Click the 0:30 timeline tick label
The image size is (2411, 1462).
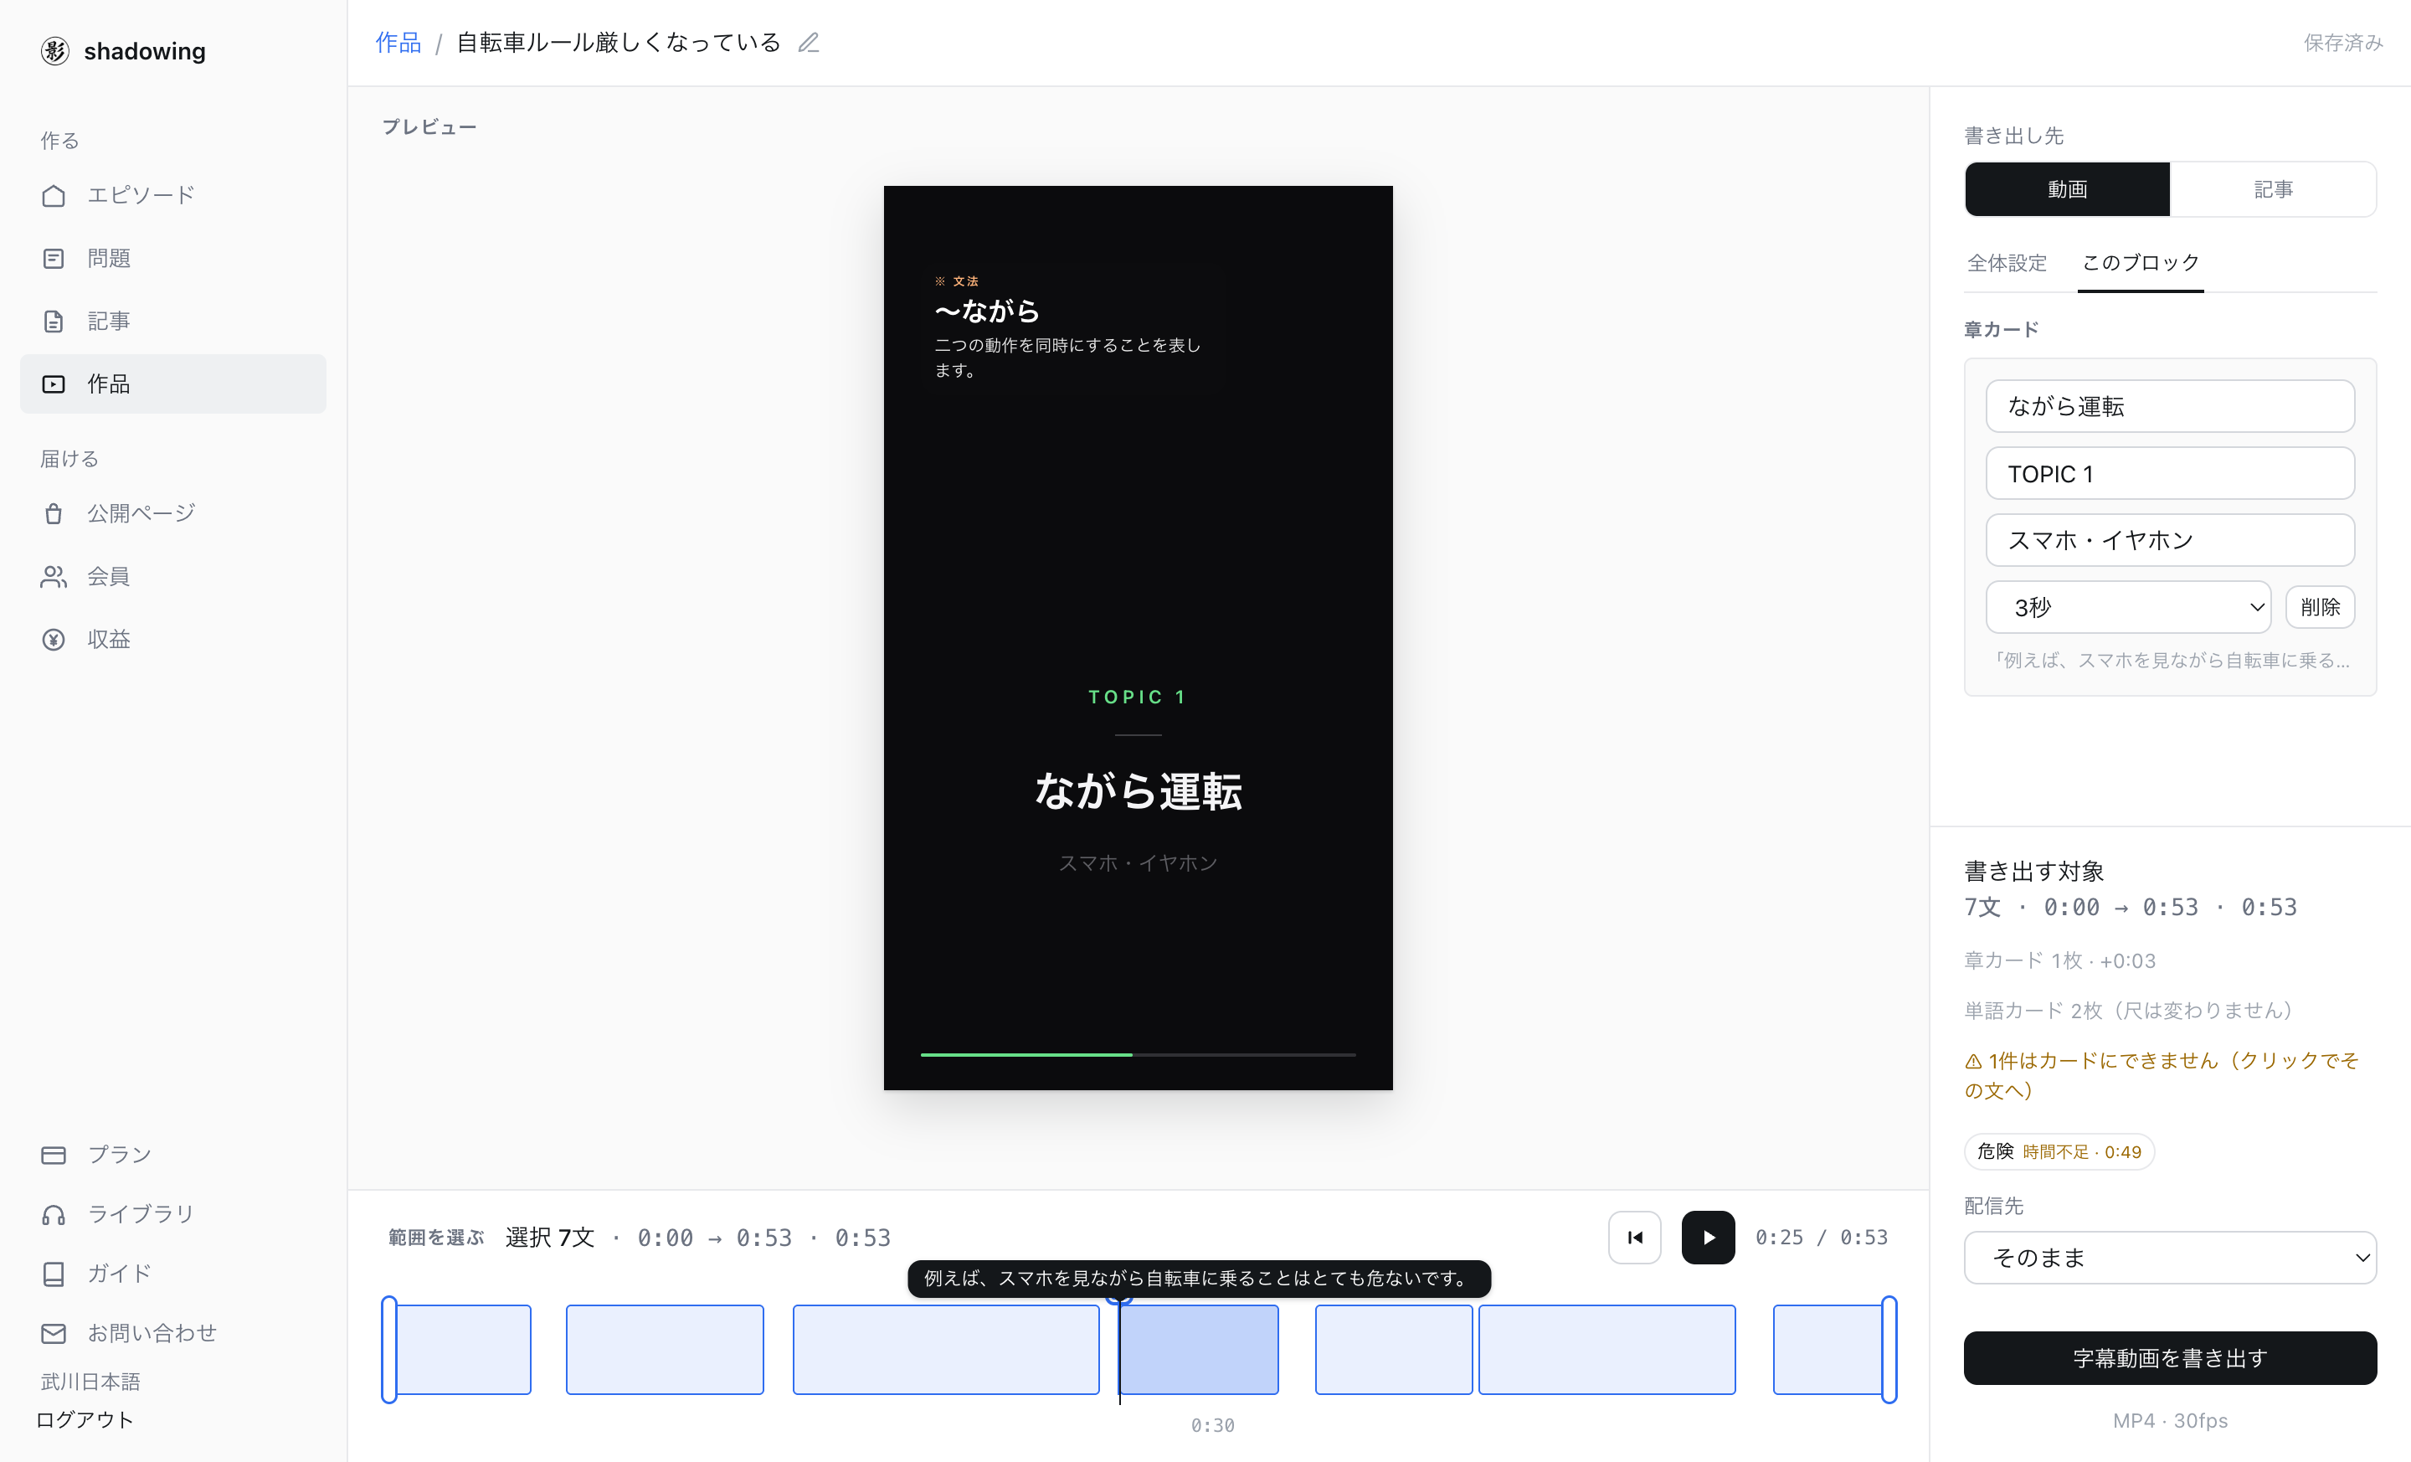click(1212, 1426)
